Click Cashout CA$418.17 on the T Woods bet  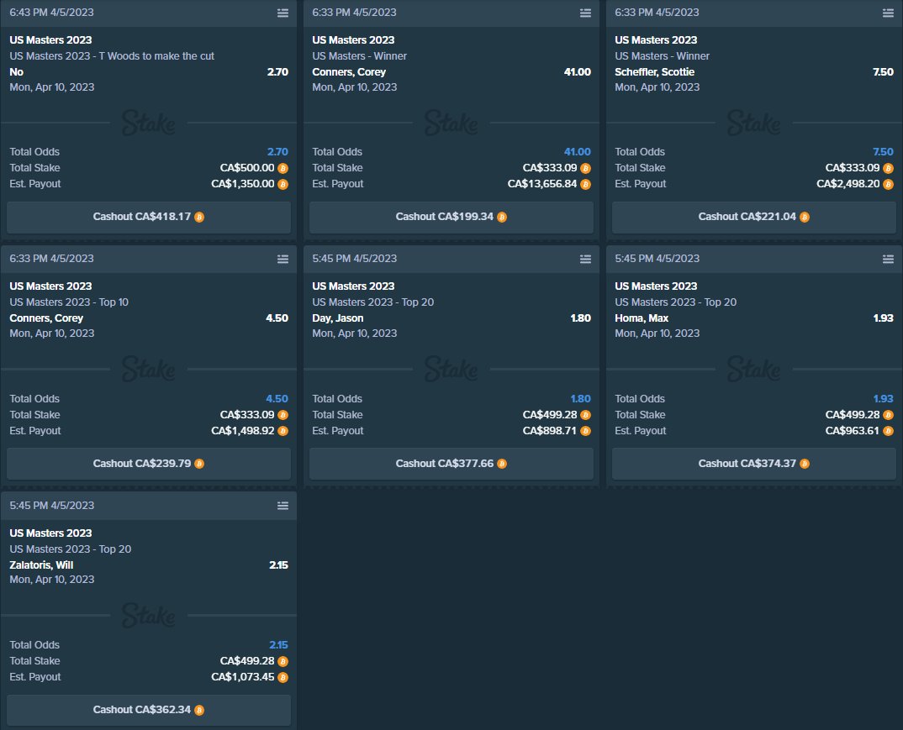(x=149, y=216)
